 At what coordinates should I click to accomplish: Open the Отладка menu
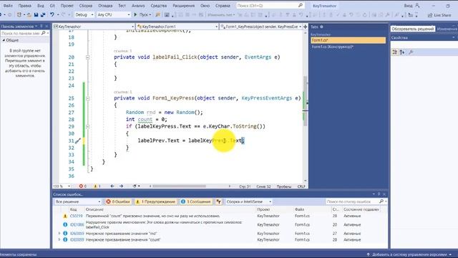[x=105, y=6]
